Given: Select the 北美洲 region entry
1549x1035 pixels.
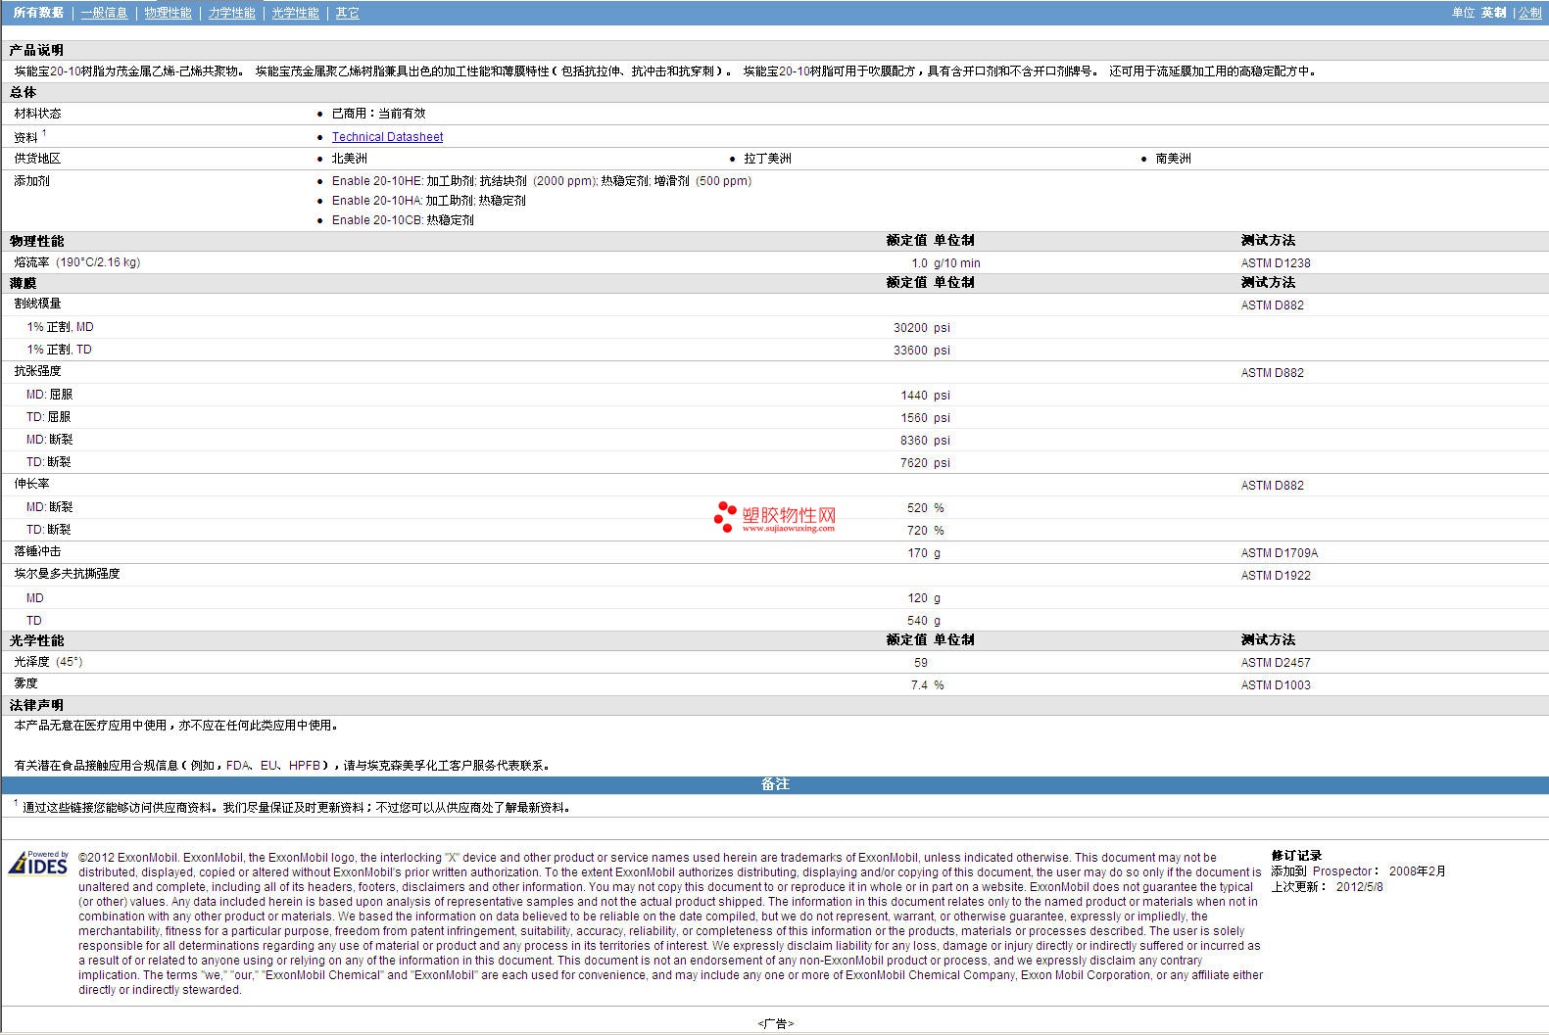Looking at the screenshot, I should 349,159.
